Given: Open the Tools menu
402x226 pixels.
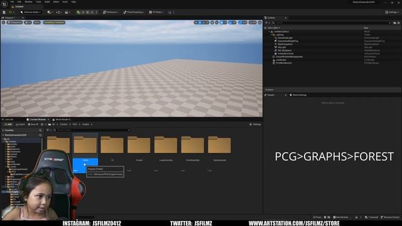Looking at the screenshot, I should pos(38,2).
